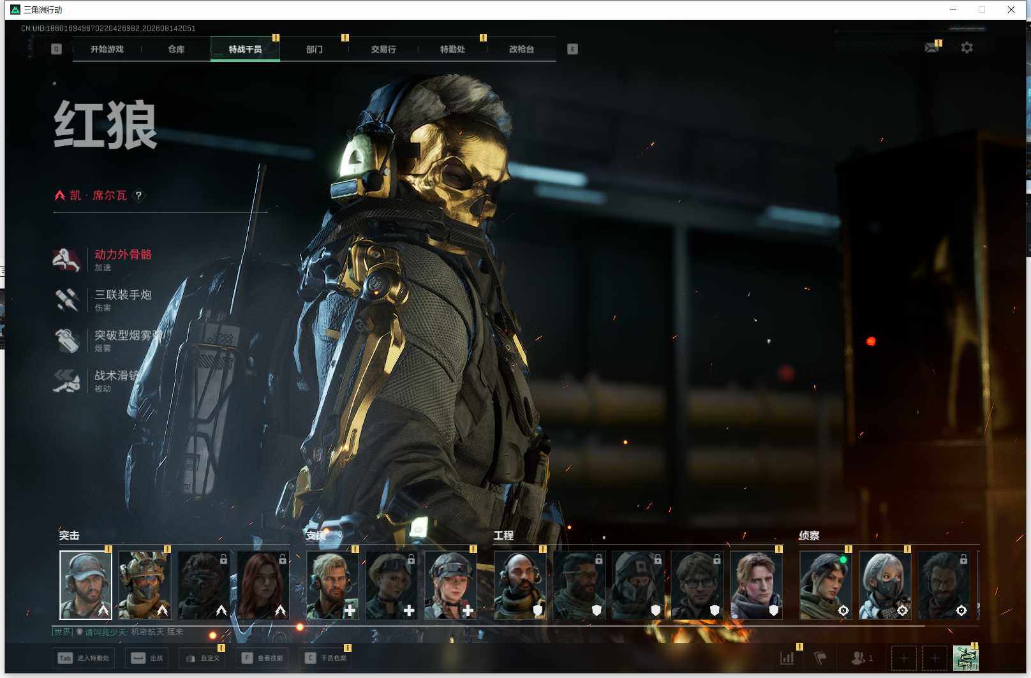Screen dimensions: 1031x678
Task: Select the locked engineer operator with glasses
Action: [697, 585]
